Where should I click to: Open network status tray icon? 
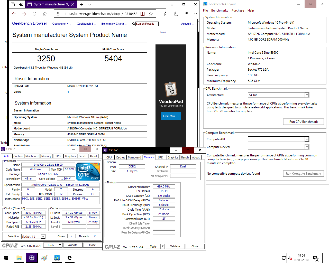[x=284, y=258]
